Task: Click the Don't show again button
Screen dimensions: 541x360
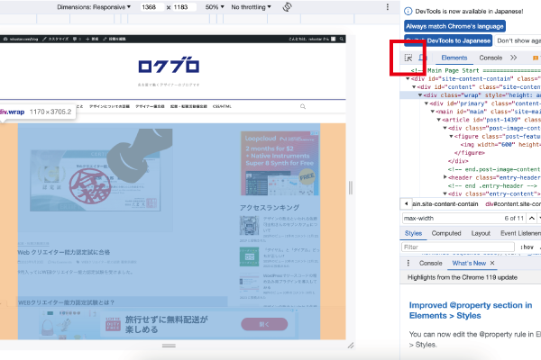Action: coord(518,40)
